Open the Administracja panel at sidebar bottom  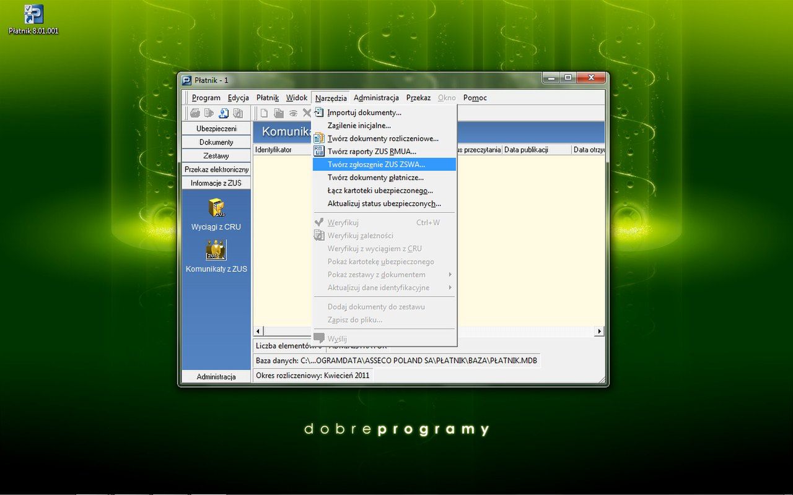[216, 377]
